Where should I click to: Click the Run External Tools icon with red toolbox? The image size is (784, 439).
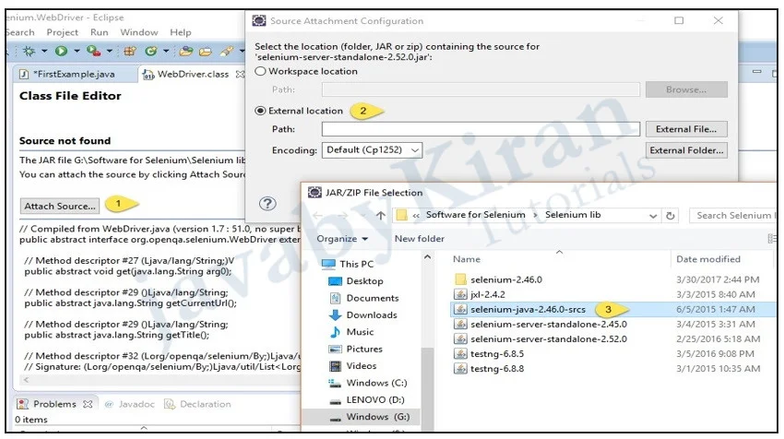pyautogui.click(x=93, y=51)
